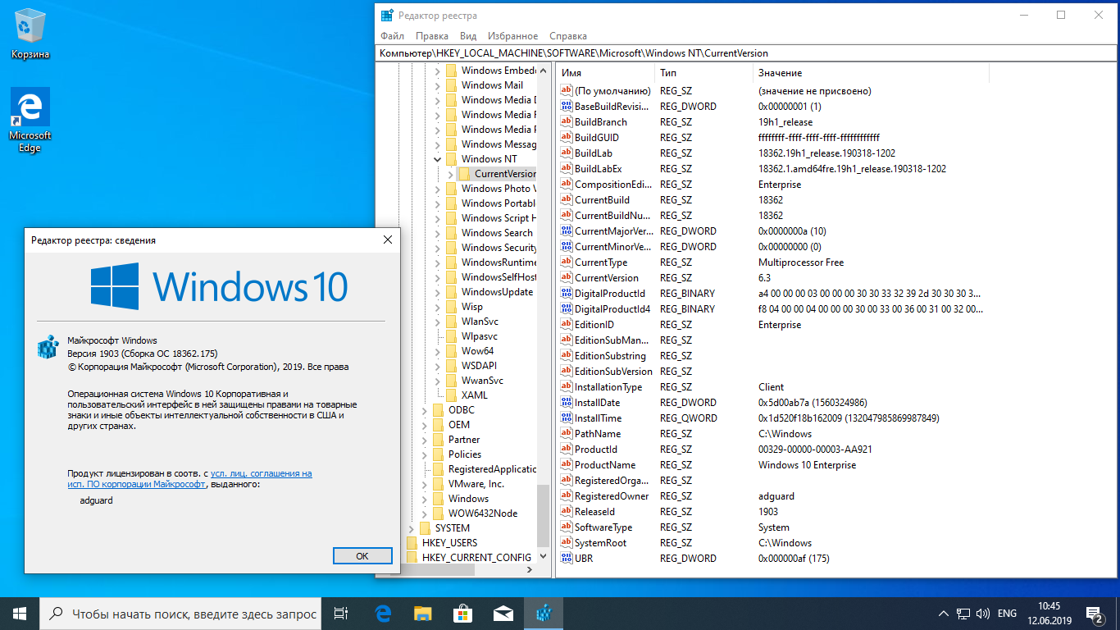Click the BaseBuildRevision DWORD value icon
The image size is (1120, 630).
(x=566, y=106)
